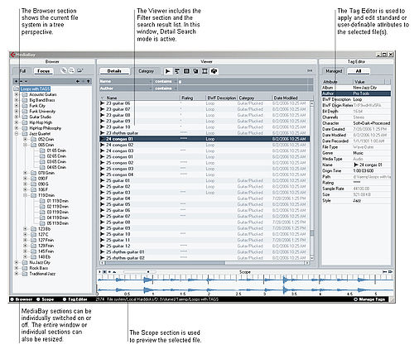The image size is (414, 349).
Task: Click the third media type filter icon
Action: point(186,71)
